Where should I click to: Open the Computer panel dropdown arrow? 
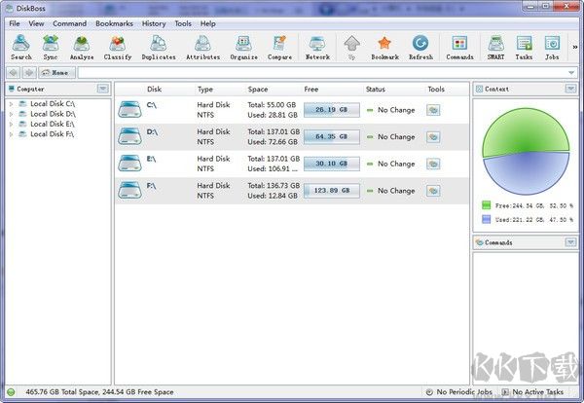coord(102,89)
